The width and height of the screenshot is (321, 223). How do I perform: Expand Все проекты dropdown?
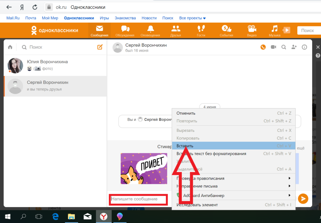(x=192, y=18)
